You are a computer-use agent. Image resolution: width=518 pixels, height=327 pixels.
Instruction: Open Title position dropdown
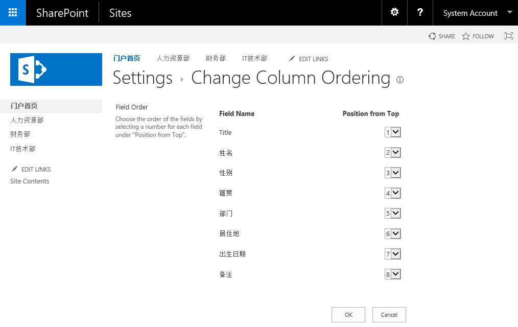pyautogui.click(x=393, y=132)
